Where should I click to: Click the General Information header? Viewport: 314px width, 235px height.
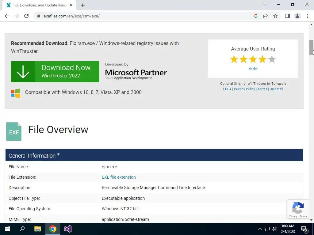coord(155,155)
